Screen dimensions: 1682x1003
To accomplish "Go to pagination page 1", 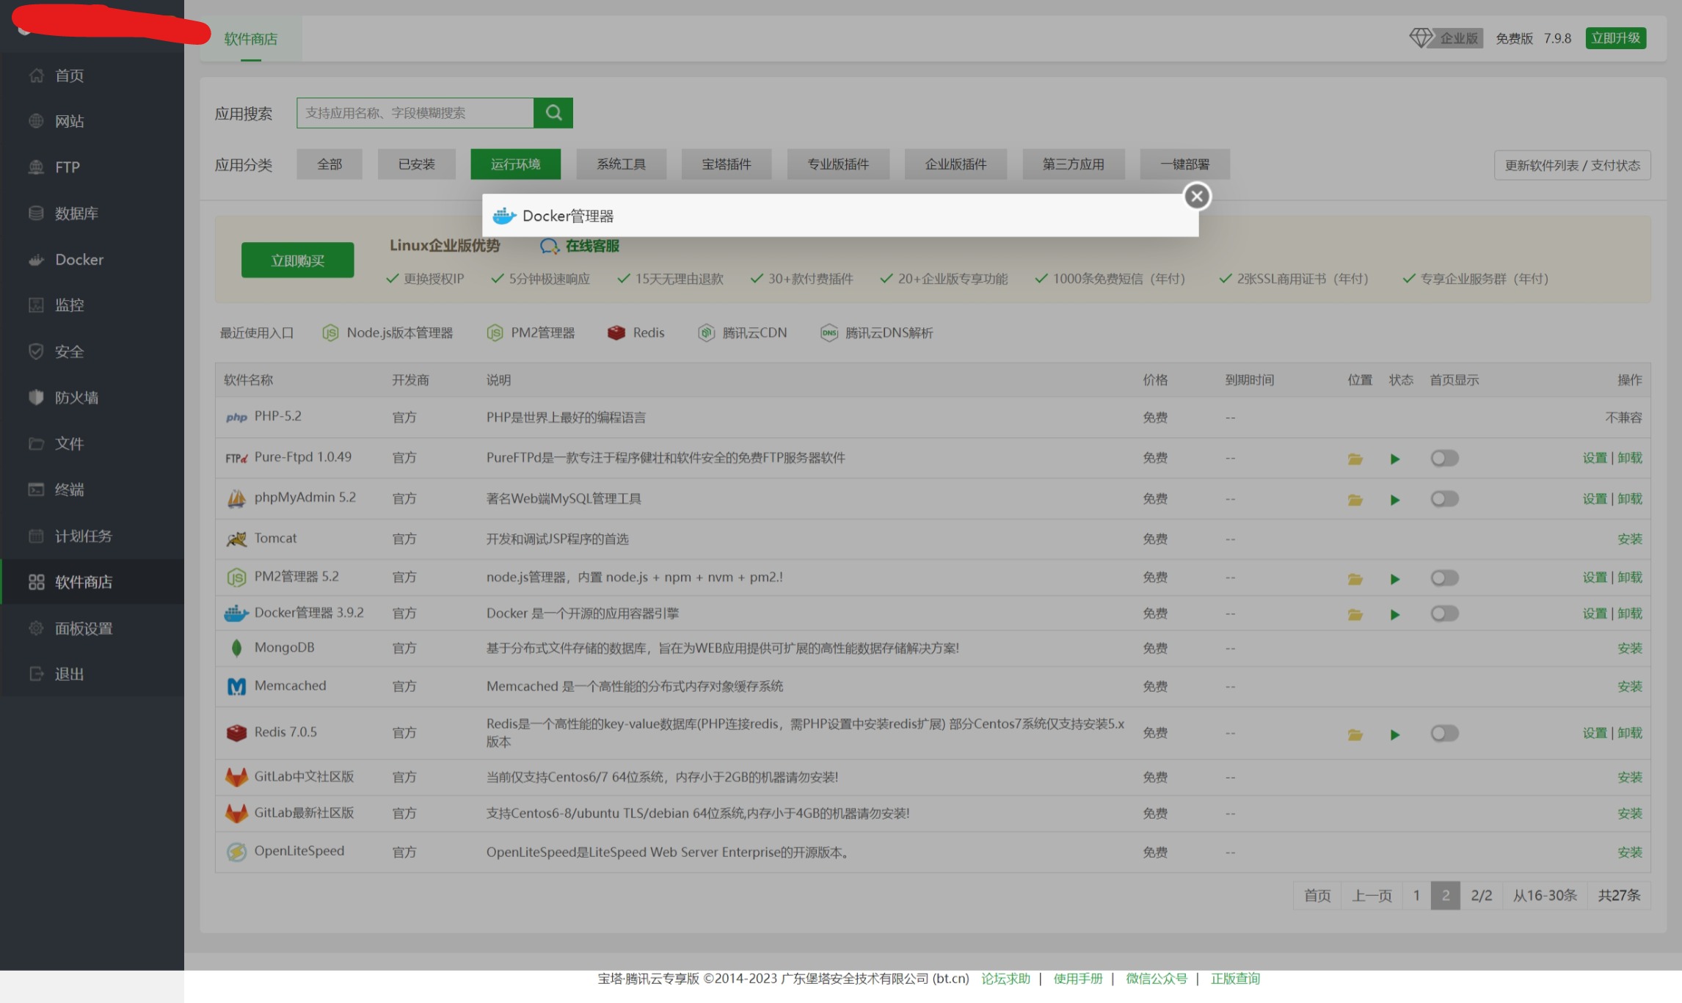I will pyautogui.click(x=1416, y=896).
